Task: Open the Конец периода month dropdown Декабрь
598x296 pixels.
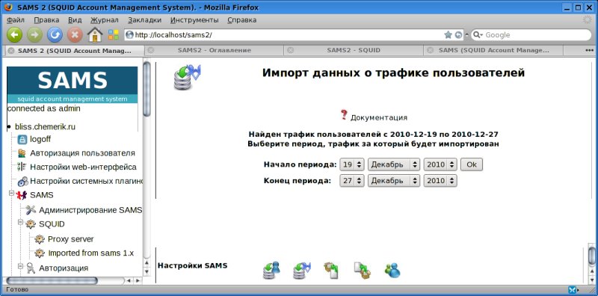Action: [x=394, y=181]
